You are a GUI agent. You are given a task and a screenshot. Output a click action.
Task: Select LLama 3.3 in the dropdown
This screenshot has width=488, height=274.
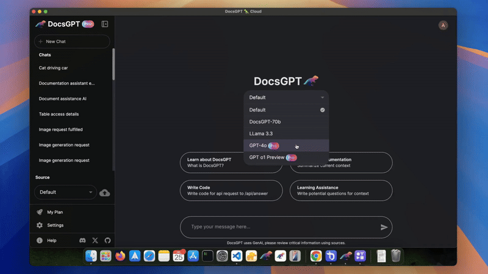(x=286, y=133)
